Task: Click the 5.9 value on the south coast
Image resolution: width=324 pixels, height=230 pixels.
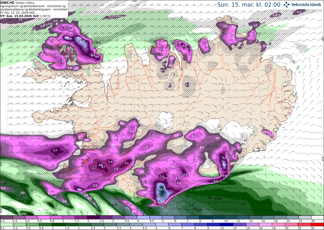Action: pos(163,202)
